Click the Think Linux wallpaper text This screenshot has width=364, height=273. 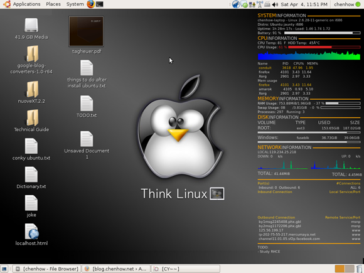click(174, 193)
